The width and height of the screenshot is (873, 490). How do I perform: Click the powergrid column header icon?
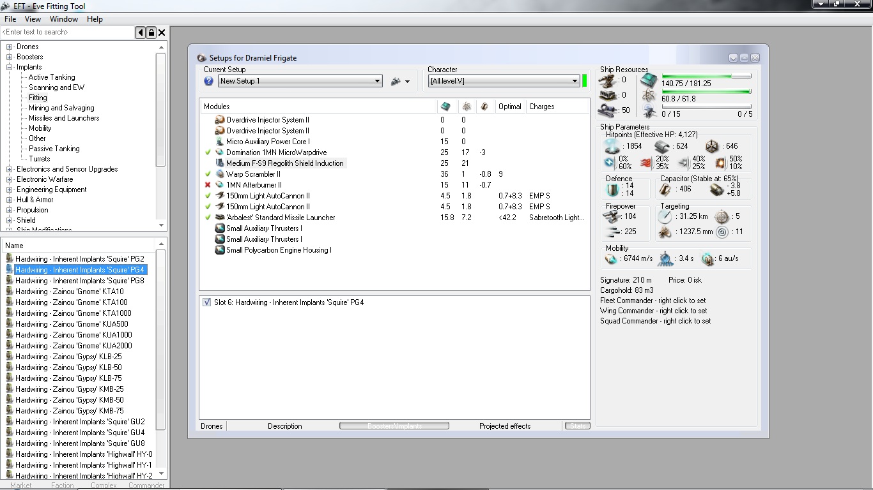(467, 107)
